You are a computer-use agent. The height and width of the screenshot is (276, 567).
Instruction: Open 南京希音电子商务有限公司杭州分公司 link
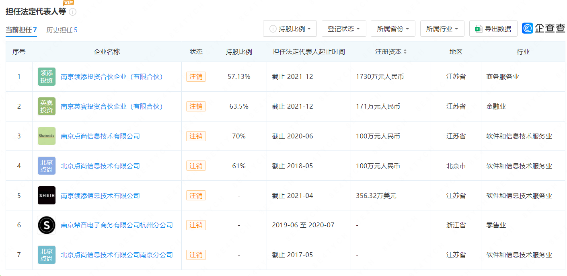tap(117, 225)
